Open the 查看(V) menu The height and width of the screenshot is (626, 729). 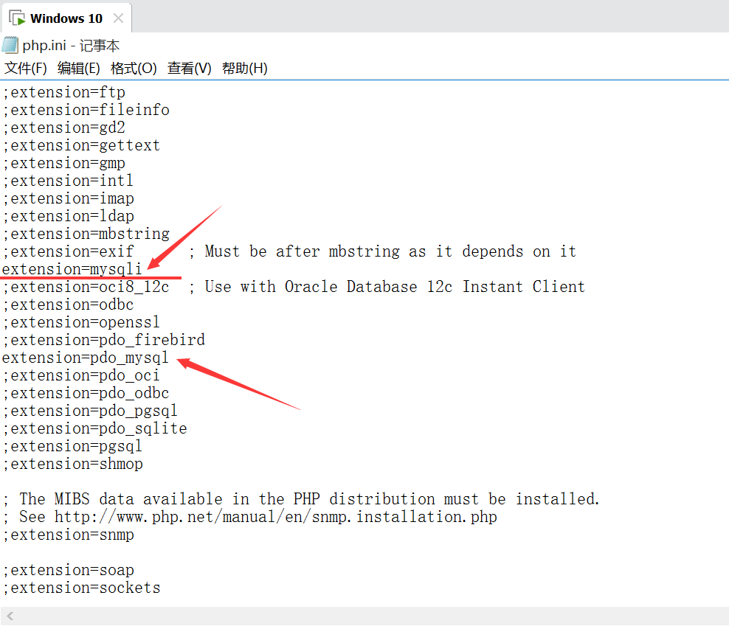tap(187, 68)
